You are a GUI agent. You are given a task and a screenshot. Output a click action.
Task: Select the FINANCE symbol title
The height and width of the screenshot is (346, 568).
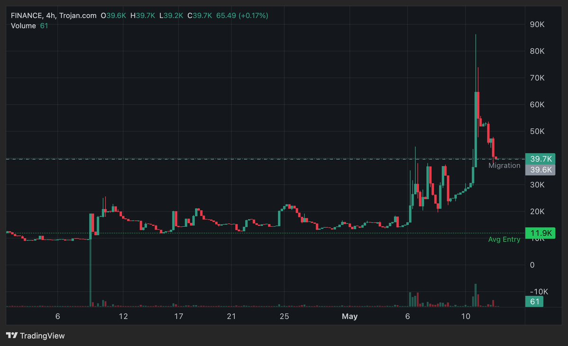click(27, 16)
